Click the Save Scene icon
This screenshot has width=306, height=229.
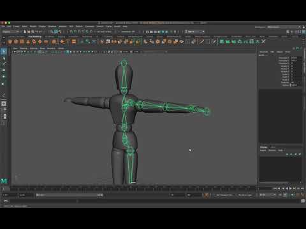coord(33,32)
